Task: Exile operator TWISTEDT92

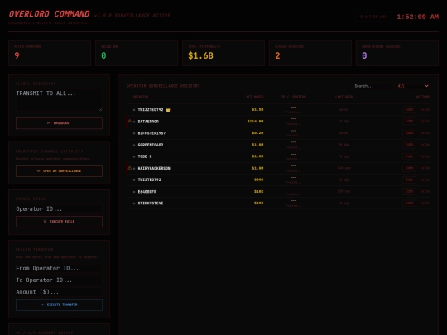Action: pyautogui.click(x=425, y=179)
